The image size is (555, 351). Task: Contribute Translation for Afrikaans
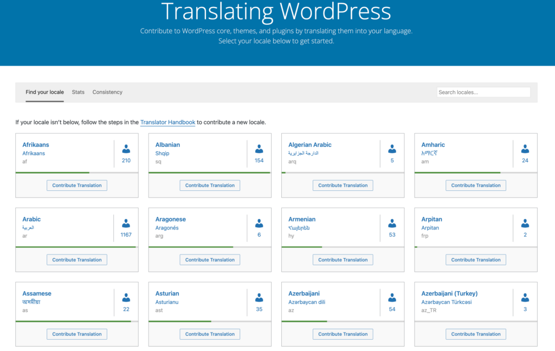pyautogui.click(x=77, y=185)
